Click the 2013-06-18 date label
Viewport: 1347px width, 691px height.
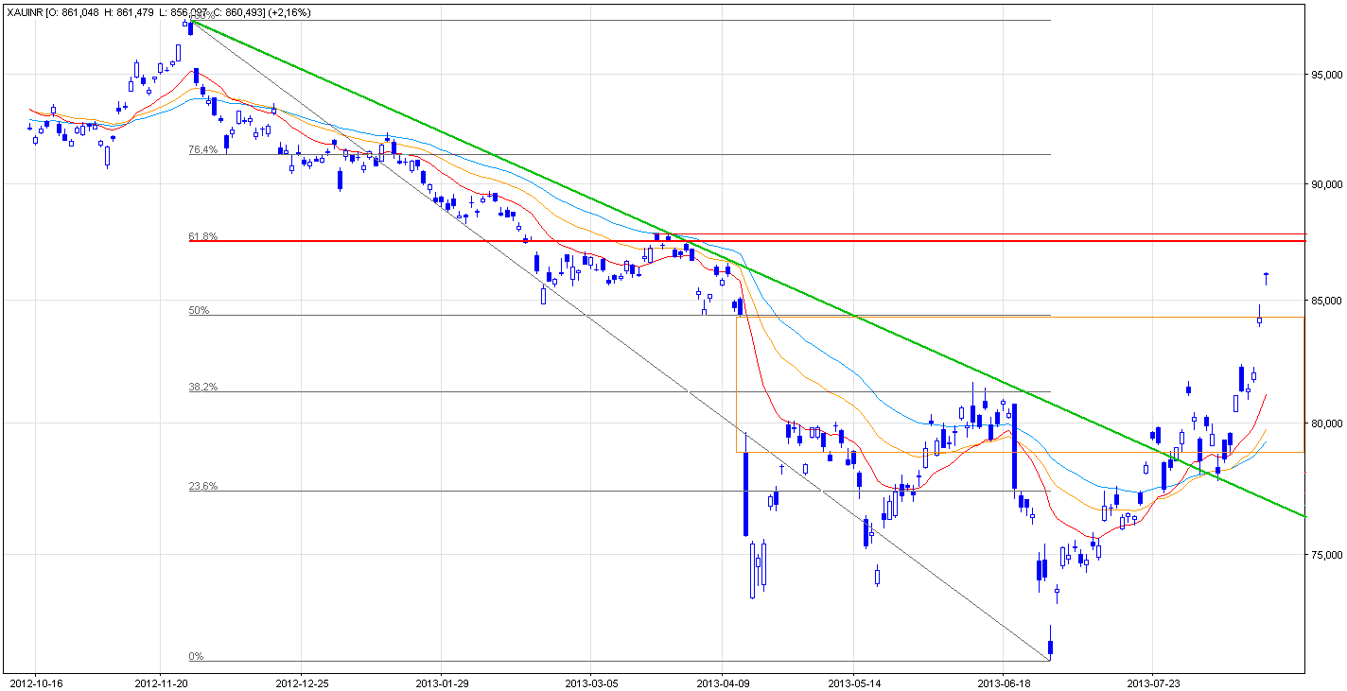coord(1002,682)
